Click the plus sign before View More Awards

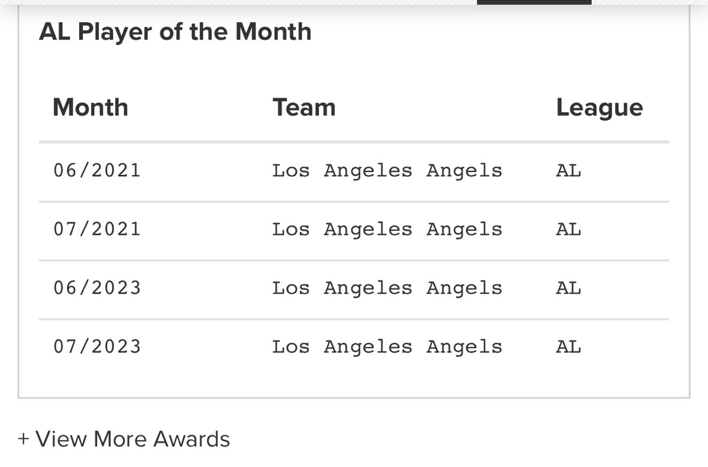point(23,439)
